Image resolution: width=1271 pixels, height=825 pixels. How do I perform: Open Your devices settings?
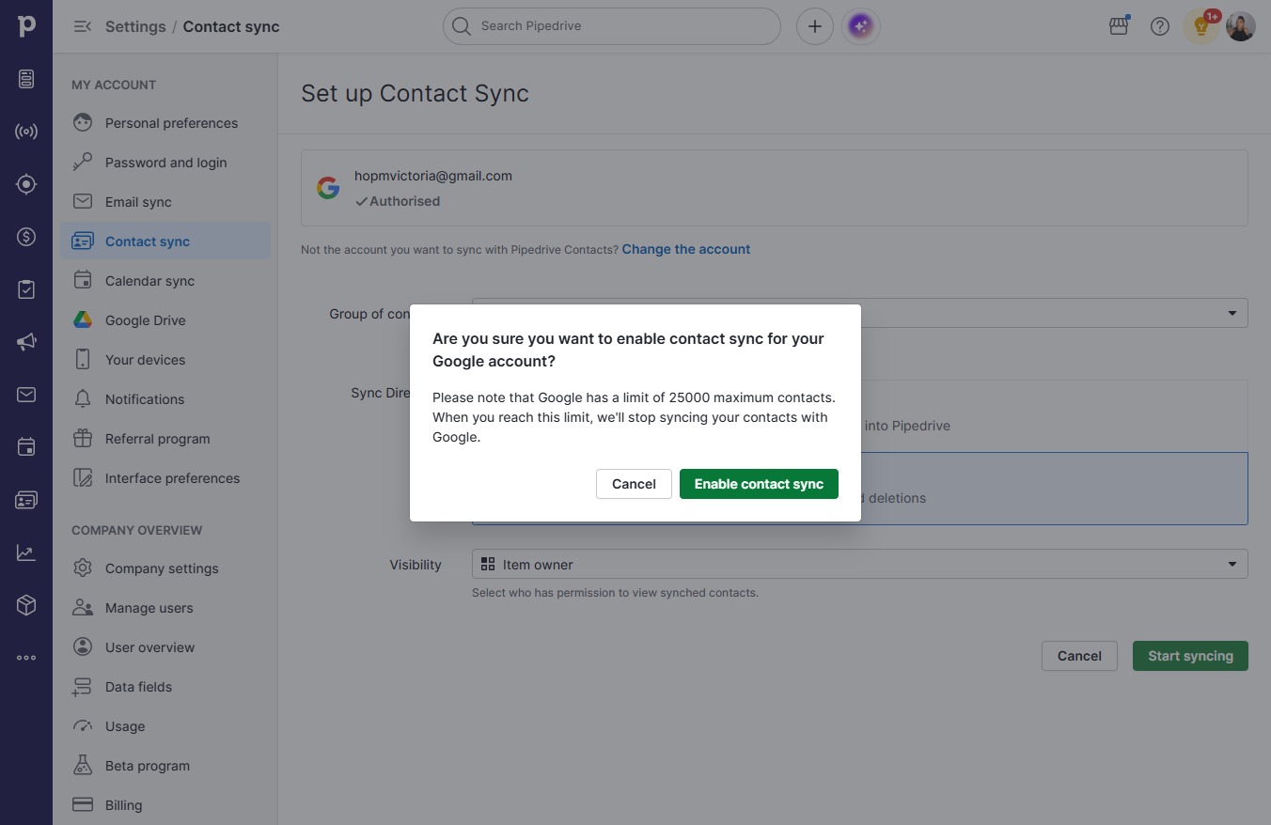click(165, 360)
